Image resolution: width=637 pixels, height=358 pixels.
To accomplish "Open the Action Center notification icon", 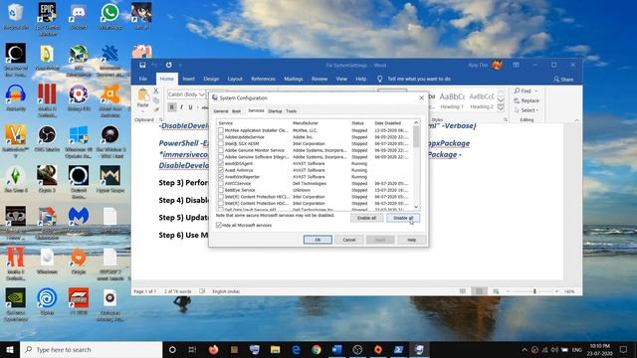I will pos(624,349).
